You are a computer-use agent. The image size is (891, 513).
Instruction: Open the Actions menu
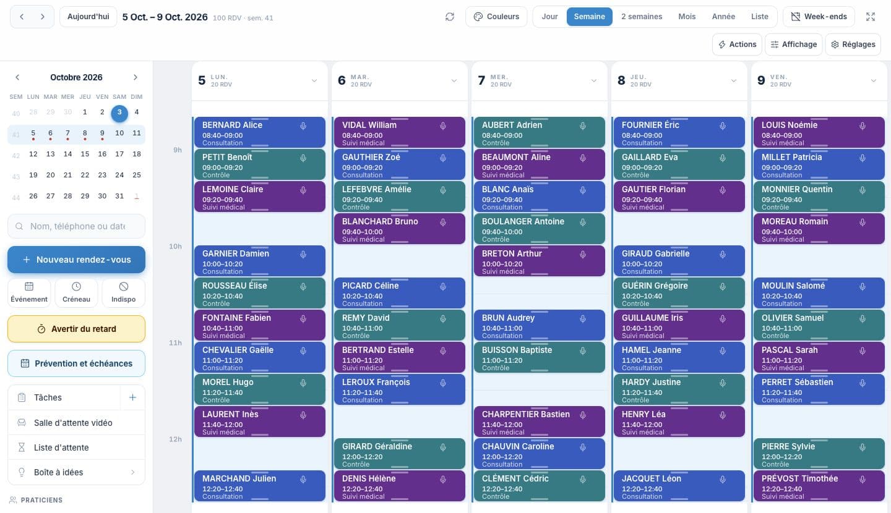pyautogui.click(x=737, y=45)
